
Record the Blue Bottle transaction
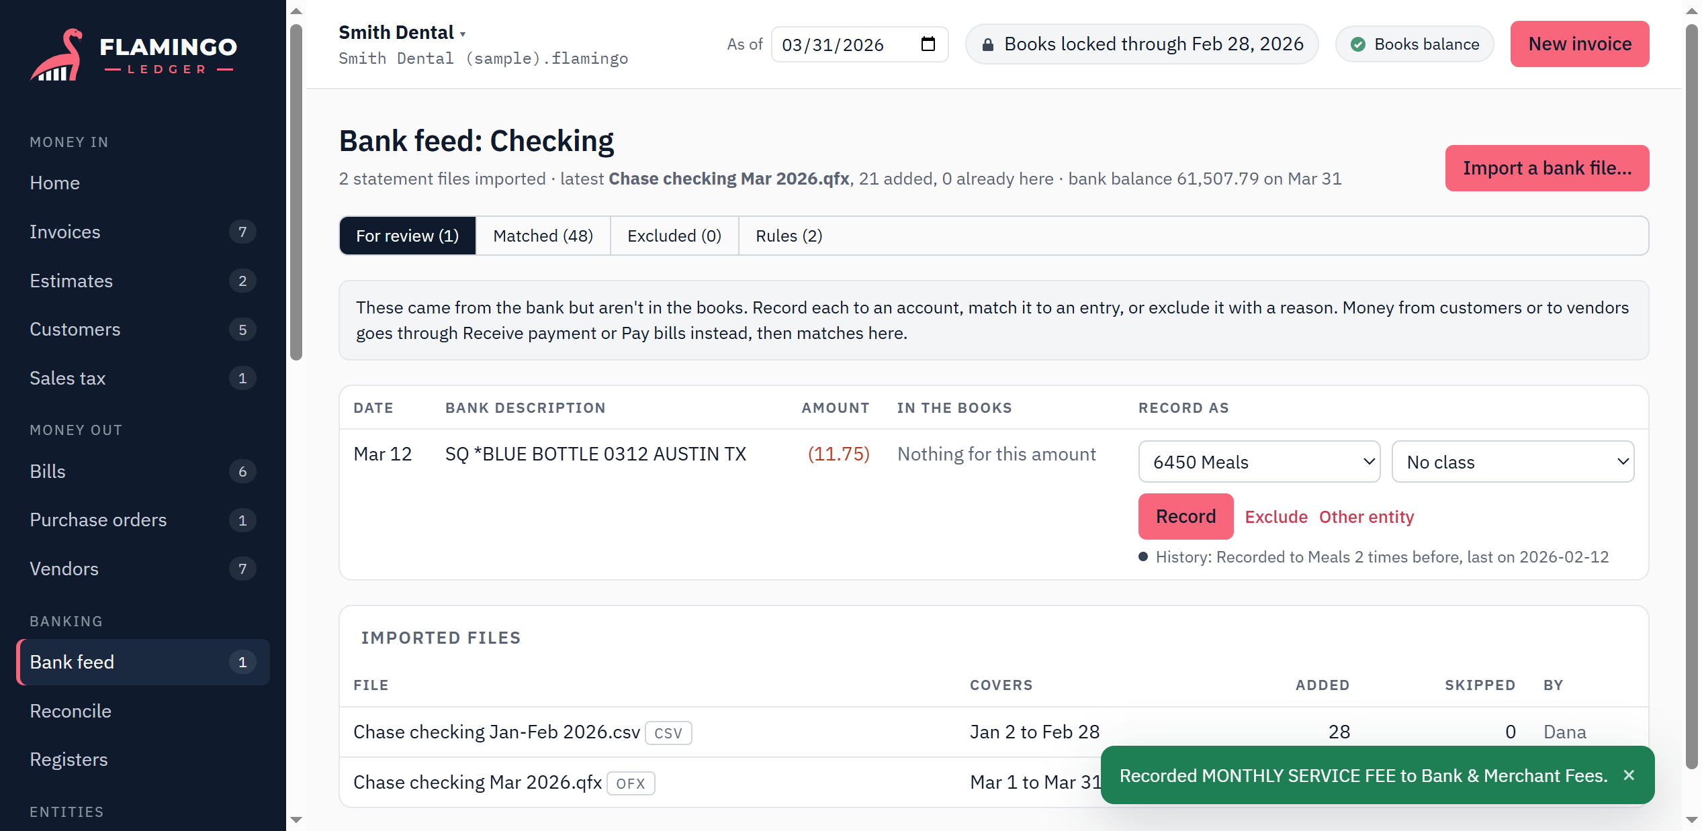1185,517
